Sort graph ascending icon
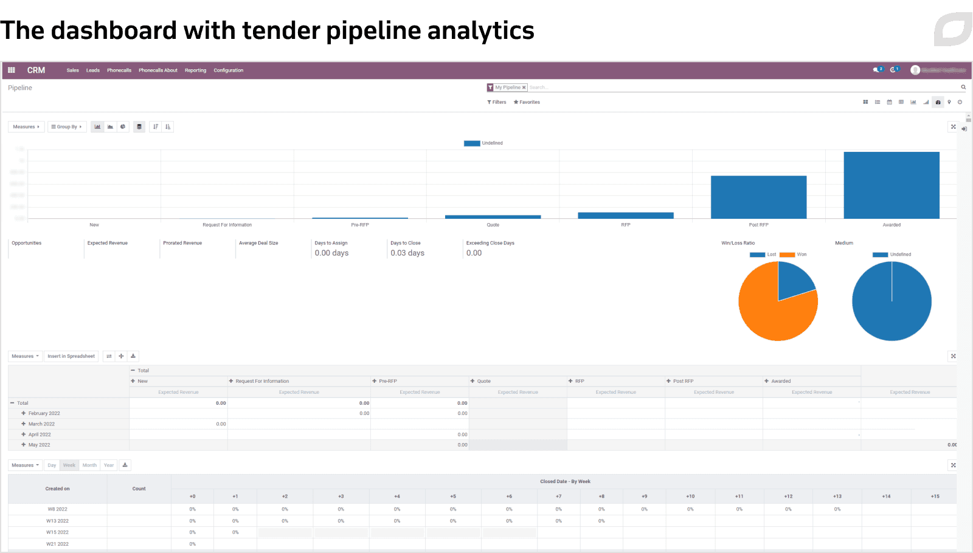Screen dimensions: 973x553 click(168, 127)
